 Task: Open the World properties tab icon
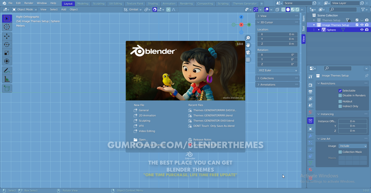pyautogui.click(x=310, y=112)
